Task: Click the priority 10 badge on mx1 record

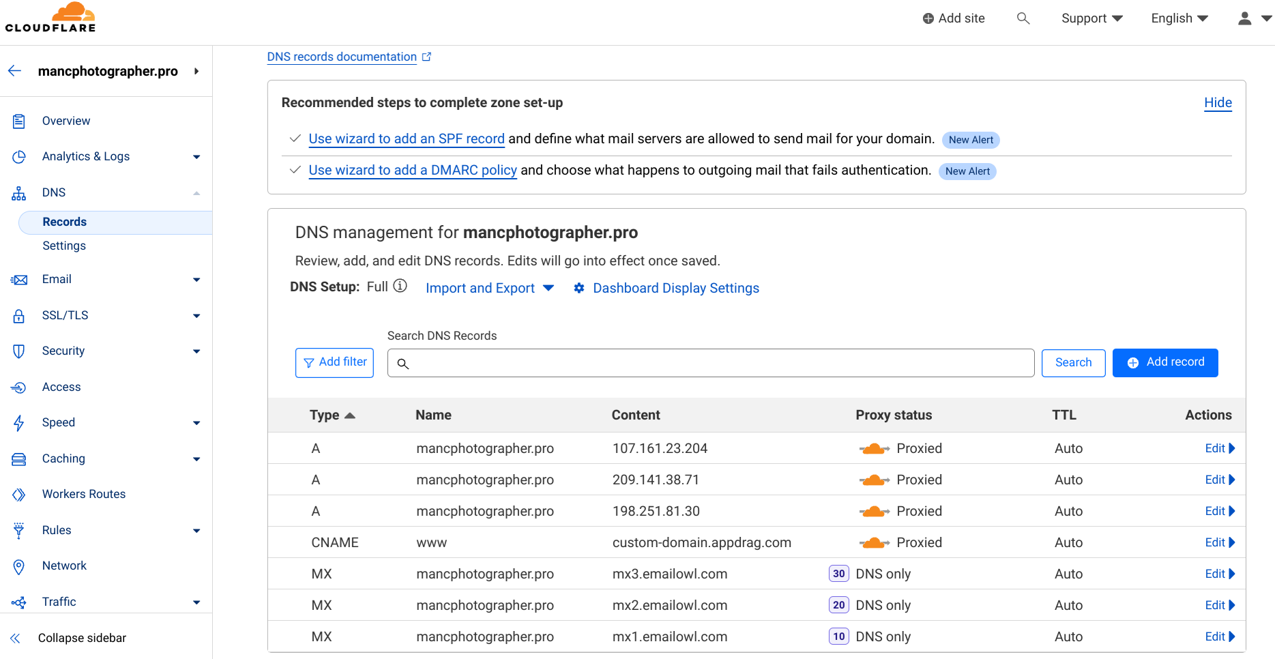Action: pos(839,636)
